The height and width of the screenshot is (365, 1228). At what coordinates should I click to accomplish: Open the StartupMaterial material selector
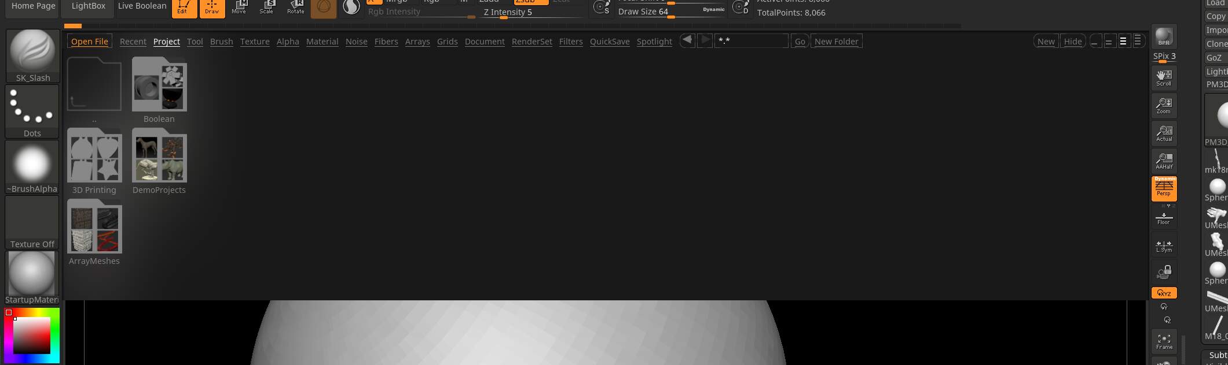32,278
